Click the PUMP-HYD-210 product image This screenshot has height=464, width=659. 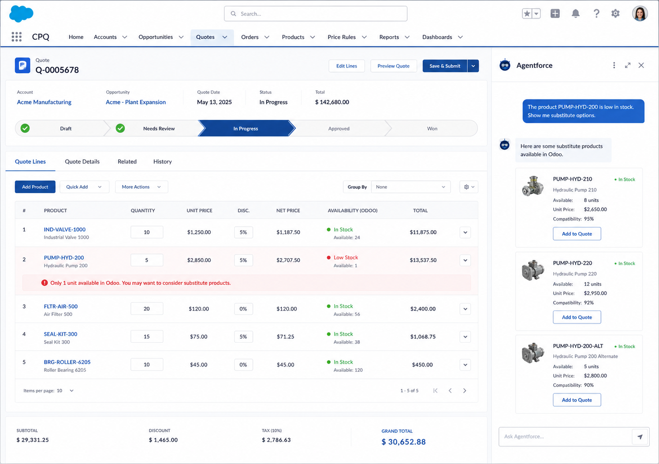coord(533,186)
